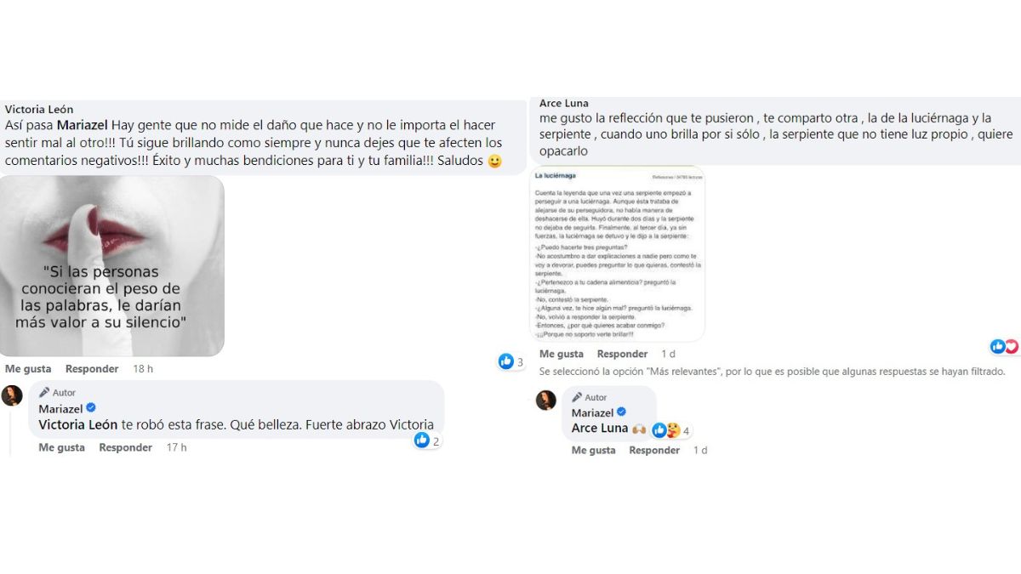Click Responder under Arce Luna's comment
1021x574 pixels.
(x=622, y=354)
